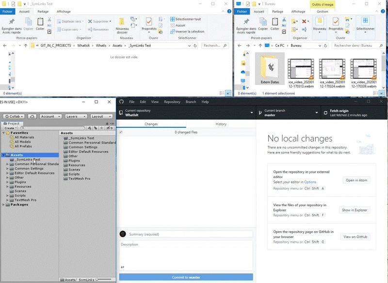Click red X delete icon in Bureau window
Image resolution: width=388 pixels, height=283 pixels.
tap(304, 21)
